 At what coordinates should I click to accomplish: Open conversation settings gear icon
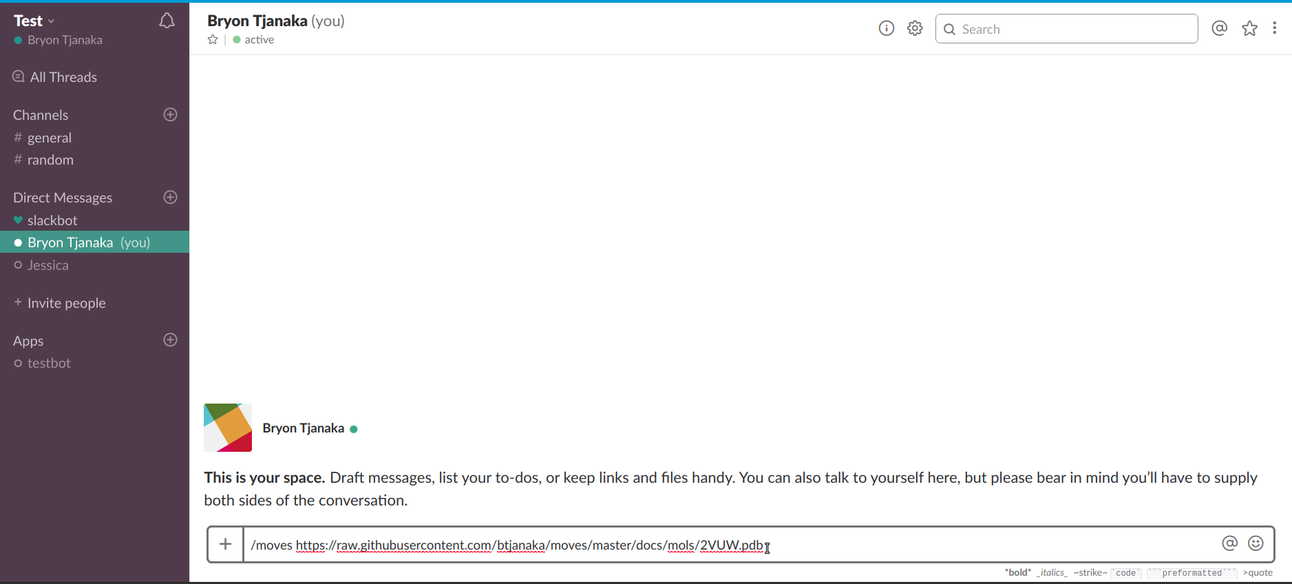click(x=915, y=28)
